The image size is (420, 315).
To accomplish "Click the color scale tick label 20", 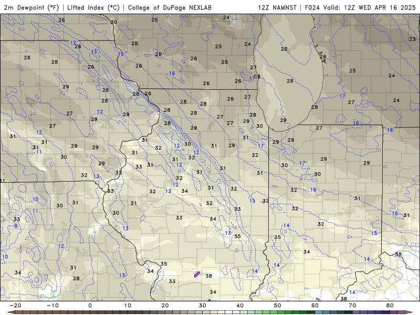I will (x=165, y=306).
